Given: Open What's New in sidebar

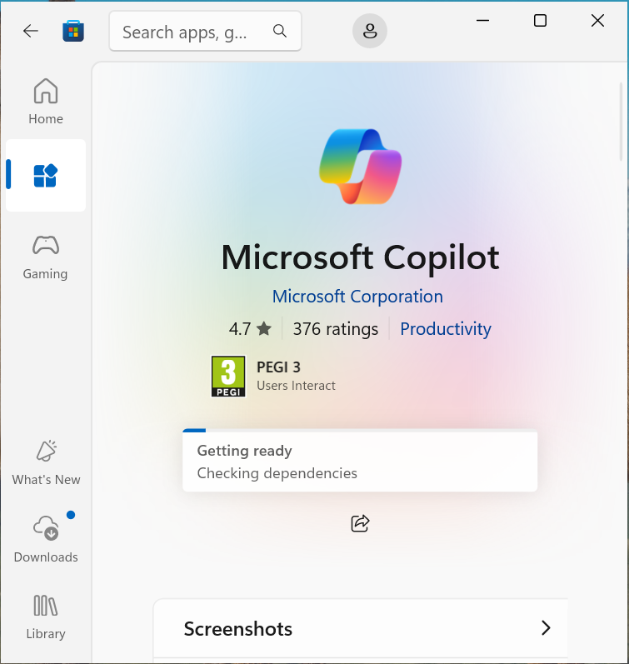Looking at the screenshot, I should click(x=46, y=462).
